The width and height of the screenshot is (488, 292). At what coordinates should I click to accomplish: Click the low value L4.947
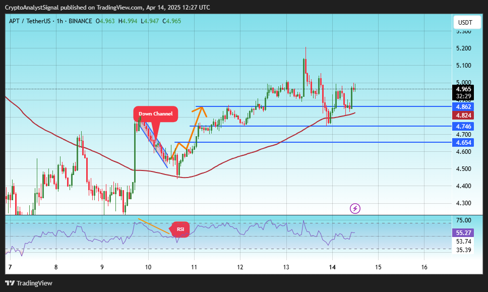tap(150, 21)
